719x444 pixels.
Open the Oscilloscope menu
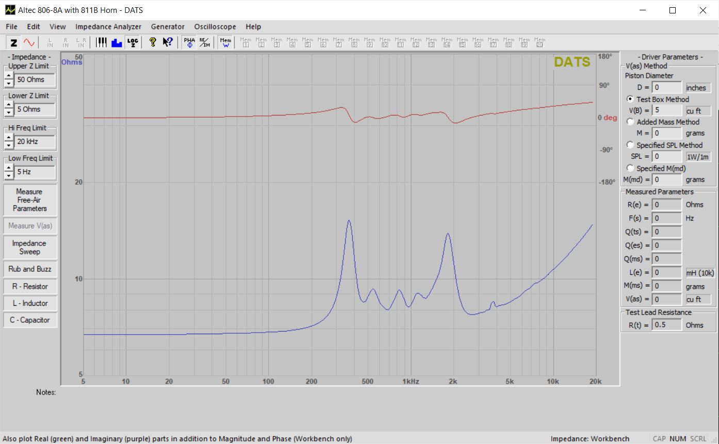(215, 26)
